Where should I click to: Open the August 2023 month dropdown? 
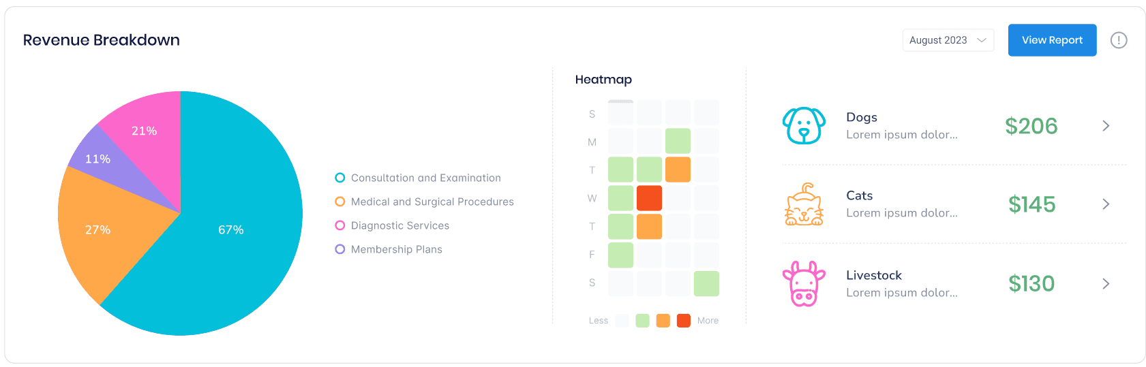pos(948,40)
